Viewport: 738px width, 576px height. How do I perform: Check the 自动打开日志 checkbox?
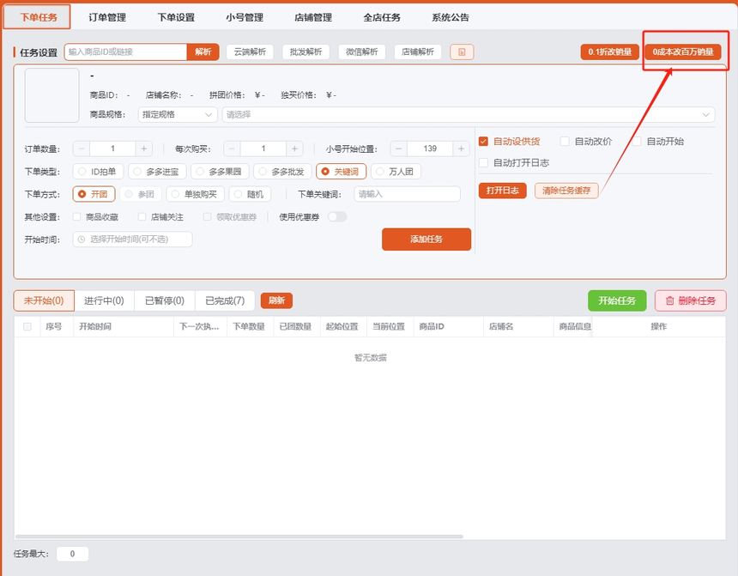pyautogui.click(x=483, y=163)
